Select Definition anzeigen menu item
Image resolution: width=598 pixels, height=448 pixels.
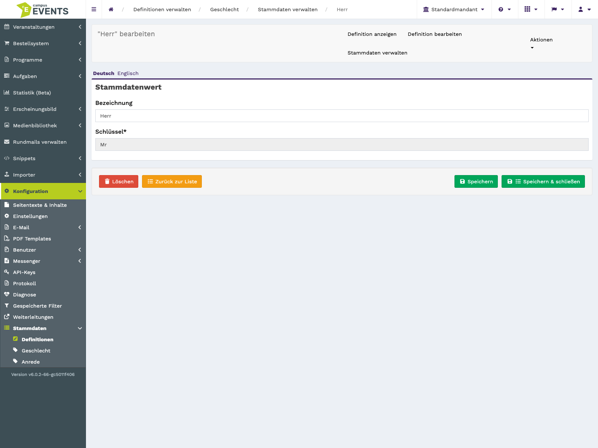[x=372, y=34]
